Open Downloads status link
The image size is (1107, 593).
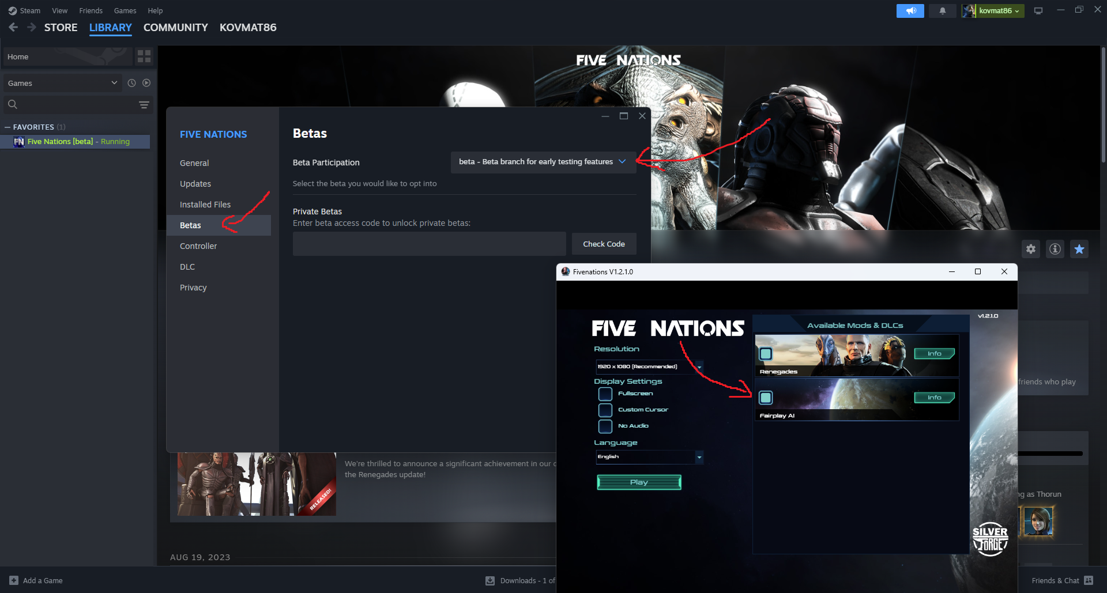528,580
